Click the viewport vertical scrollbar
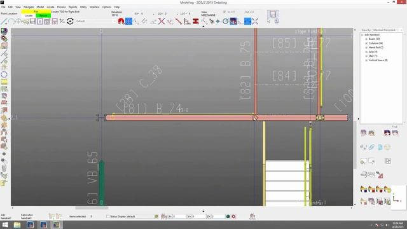Image resolution: width=407 pixels, height=229 pixels. (x=355, y=144)
